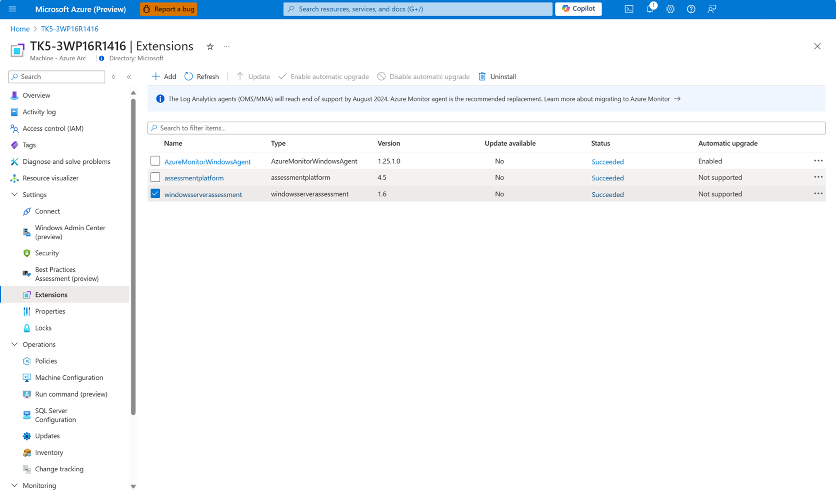The image size is (836, 490).
Task: Click Succeeded status for AzureMonitorWindowsAgent
Action: [608, 162]
